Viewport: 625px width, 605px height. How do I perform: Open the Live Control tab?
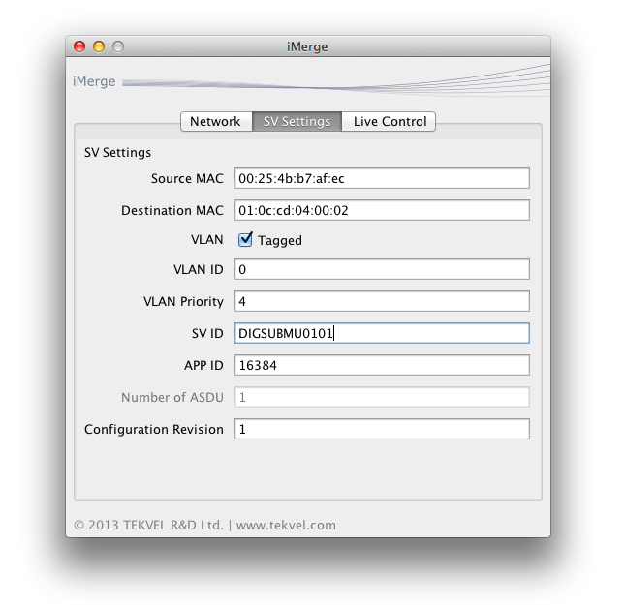click(x=389, y=121)
